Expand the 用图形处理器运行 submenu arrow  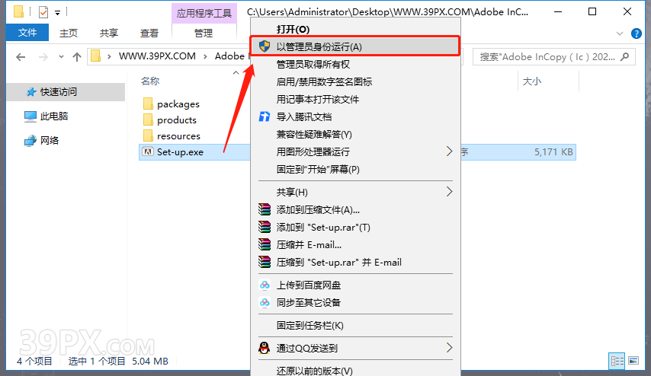pos(449,151)
